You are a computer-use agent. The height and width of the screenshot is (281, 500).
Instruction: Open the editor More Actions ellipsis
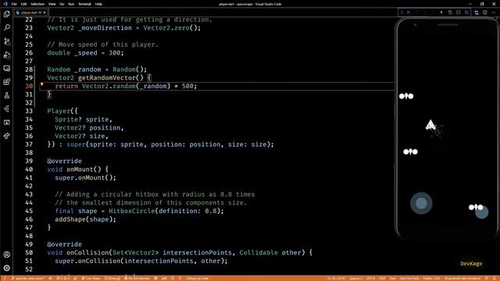click(493, 12)
